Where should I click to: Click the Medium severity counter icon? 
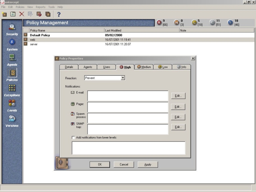(177, 22)
